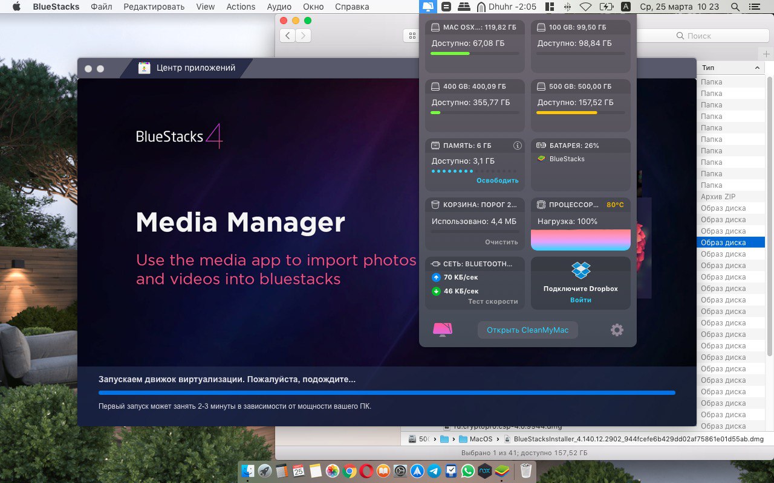Open Calculator from the Dock

[x=281, y=471]
